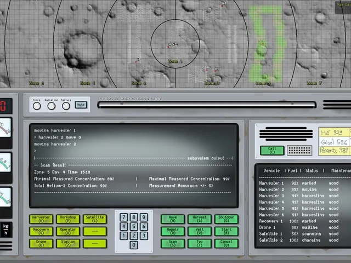Toggle the Mute alarm button

point(81,105)
